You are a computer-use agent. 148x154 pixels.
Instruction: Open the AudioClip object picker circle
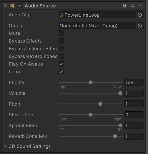point(140,15)
